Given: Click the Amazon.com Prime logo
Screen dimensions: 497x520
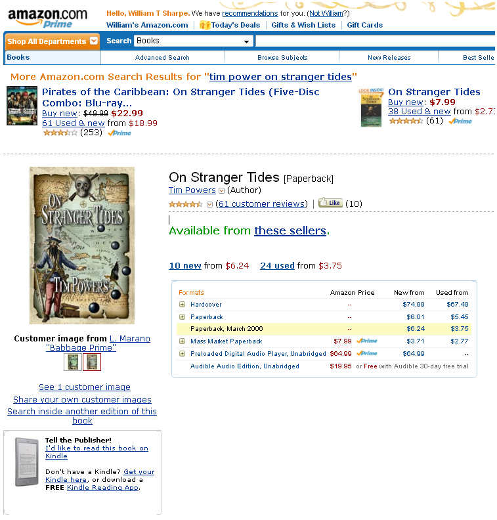Looking at the screenshot, I should [47, 18].
